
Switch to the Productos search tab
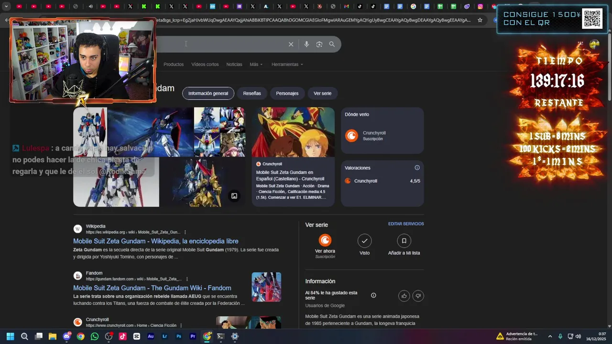point(174,64)
